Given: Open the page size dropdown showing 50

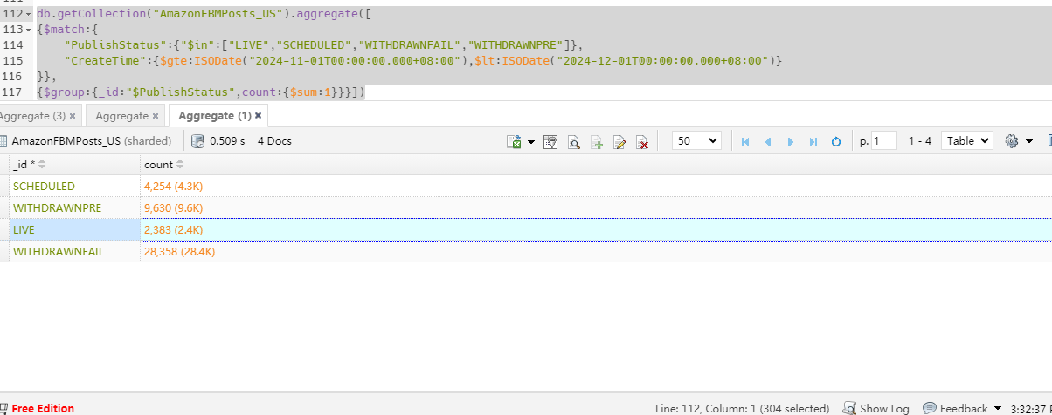Looking at the screenshot, I should click(x=696, y=140).
